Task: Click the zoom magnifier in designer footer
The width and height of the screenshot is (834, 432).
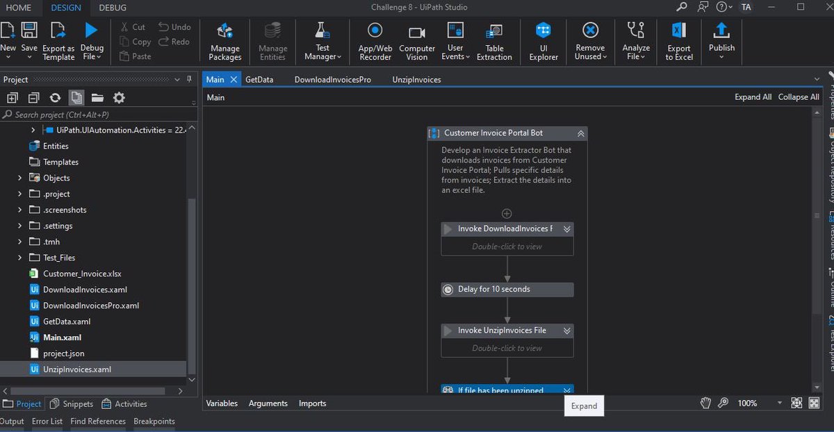Action: pos(723,403)
